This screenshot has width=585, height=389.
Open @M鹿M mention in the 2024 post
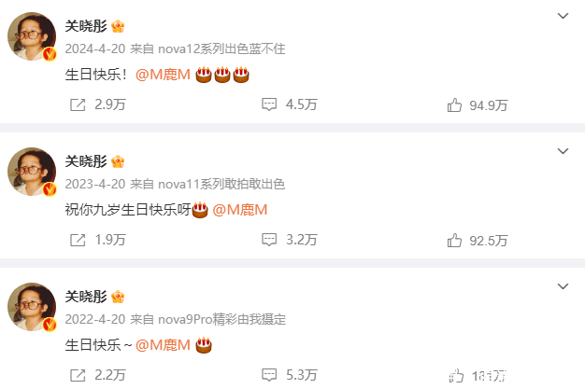tap(163, 75)
